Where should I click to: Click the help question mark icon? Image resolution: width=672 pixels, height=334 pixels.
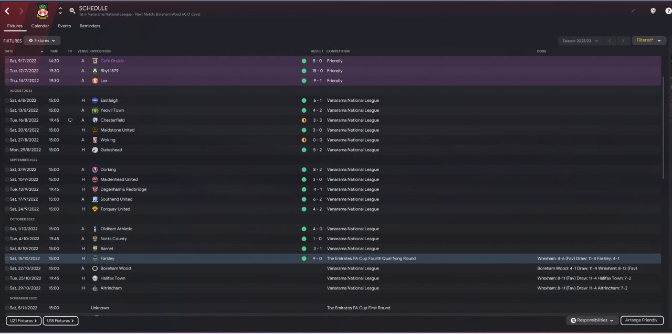668,11
